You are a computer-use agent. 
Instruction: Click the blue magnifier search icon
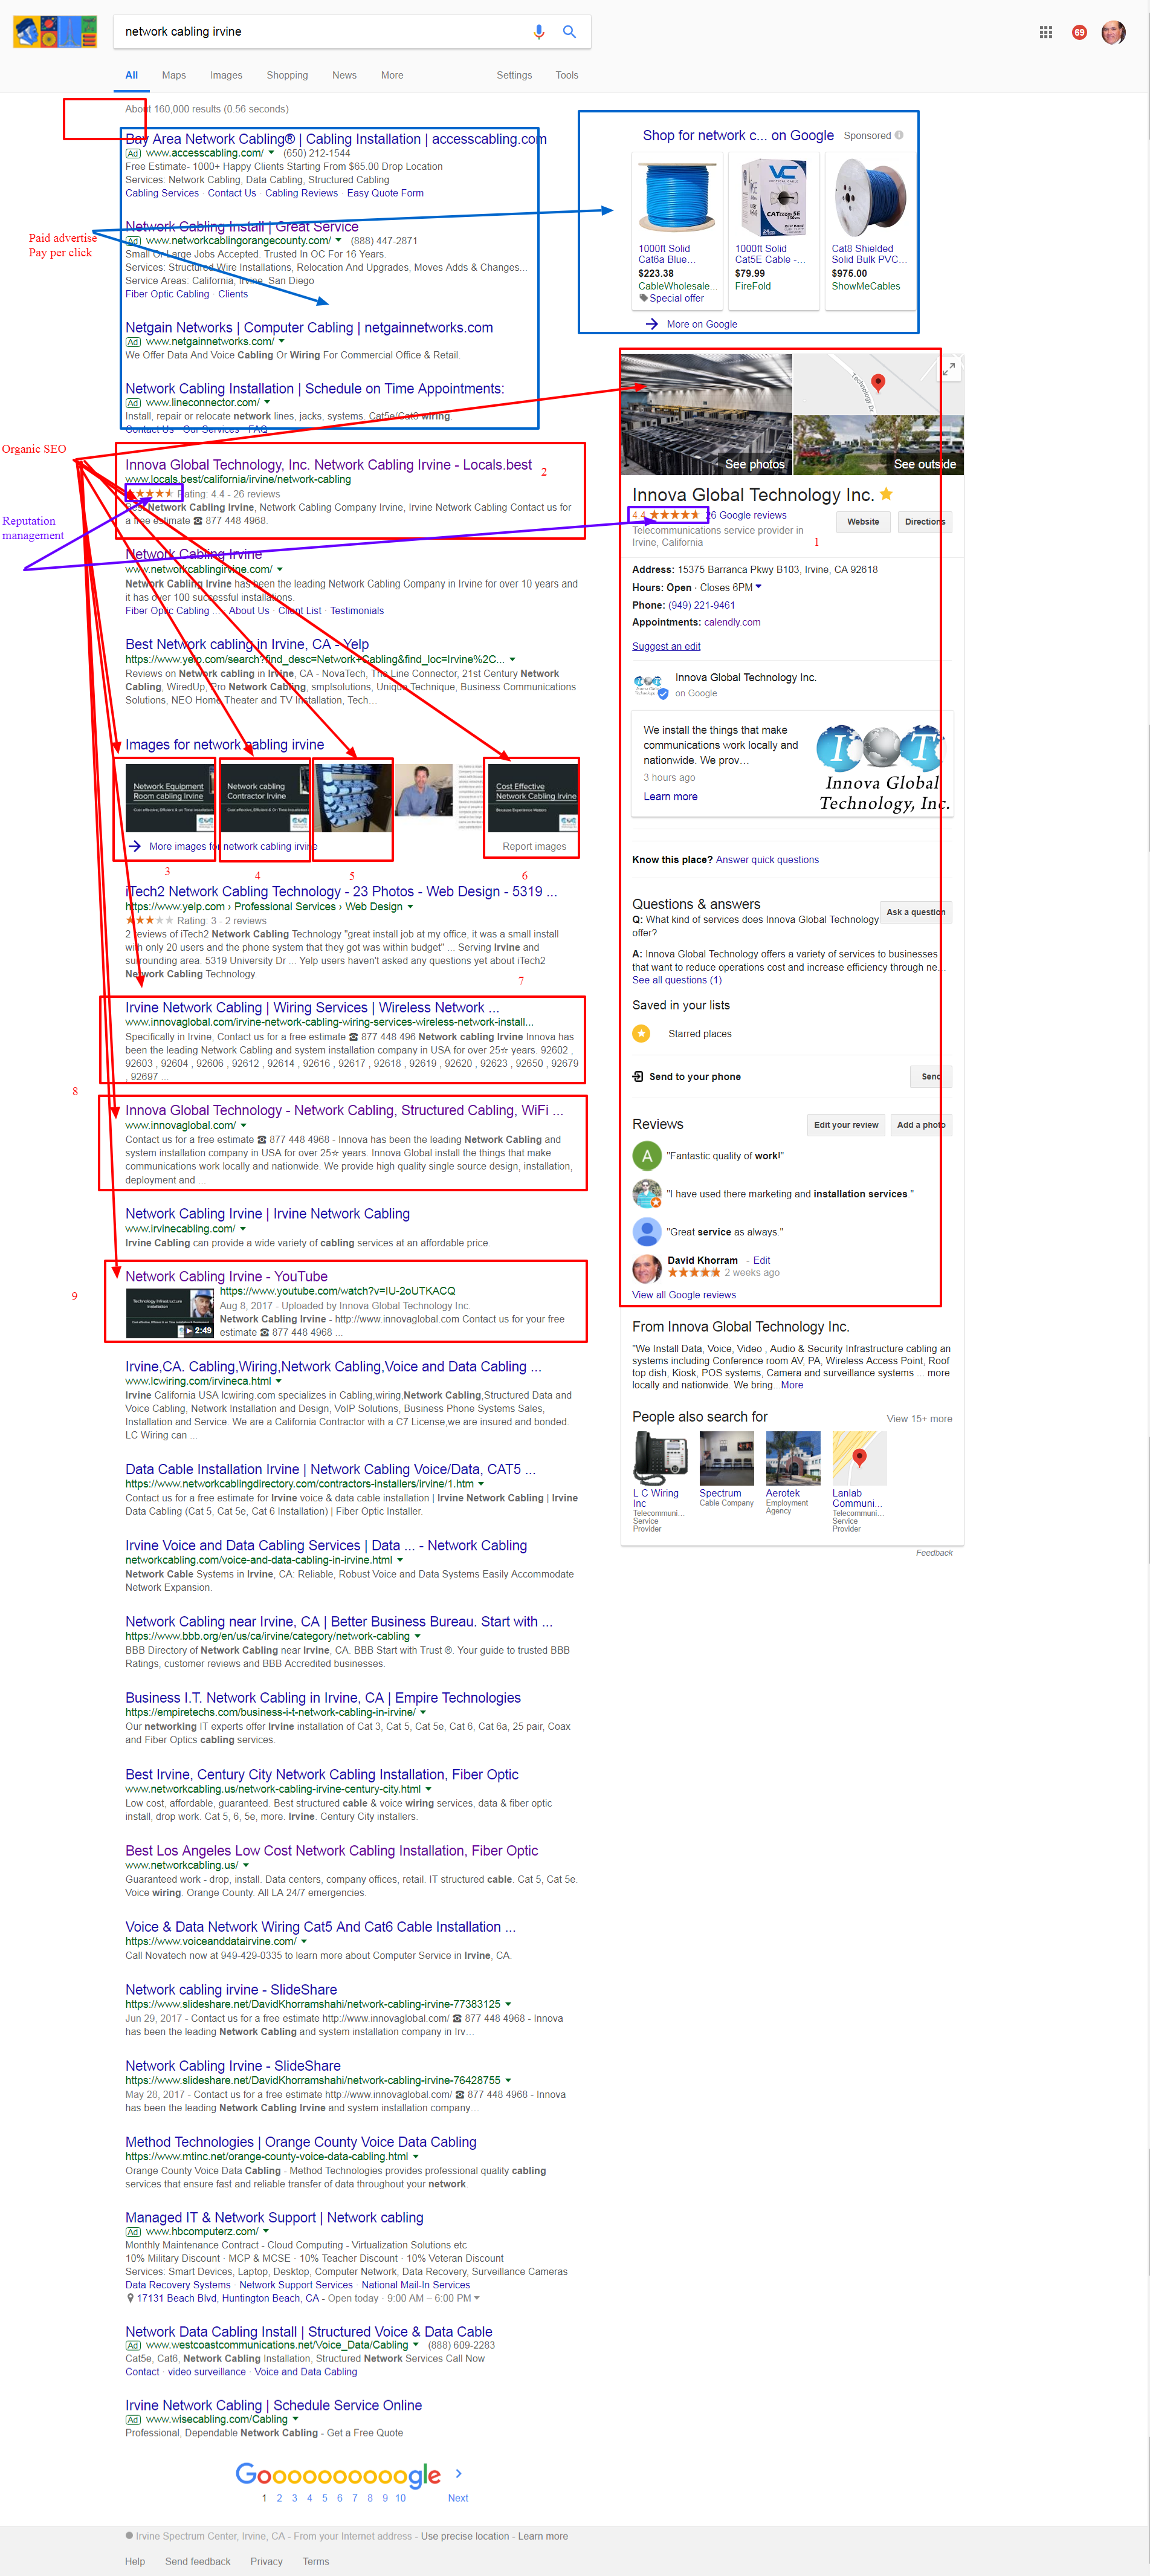coord(569,32)
